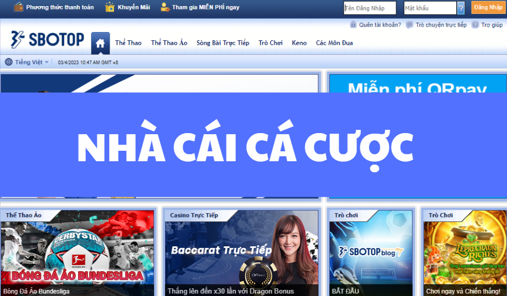Viewport: 507px width, 296px height.
Task: Focus the Tên Đăng Nhập input field
Action: tap(370, 8)
